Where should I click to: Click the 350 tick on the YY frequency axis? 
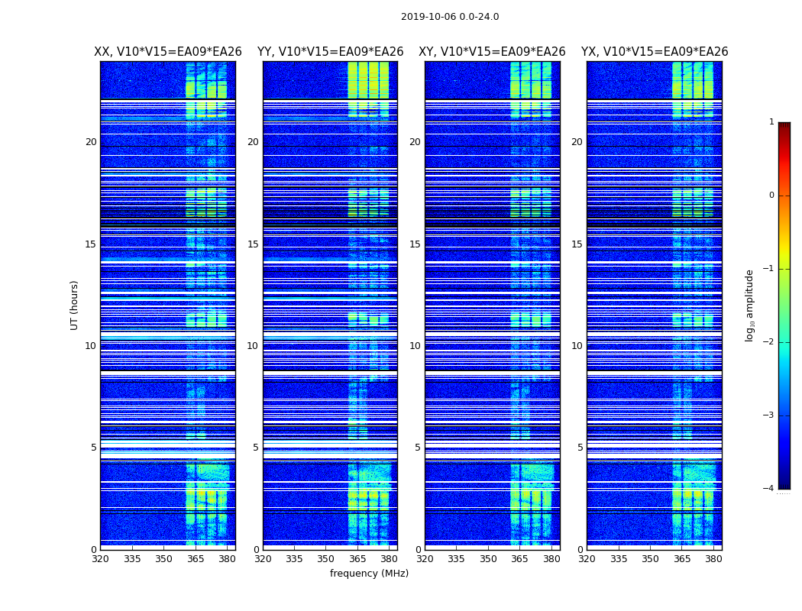tap(326, 559)
